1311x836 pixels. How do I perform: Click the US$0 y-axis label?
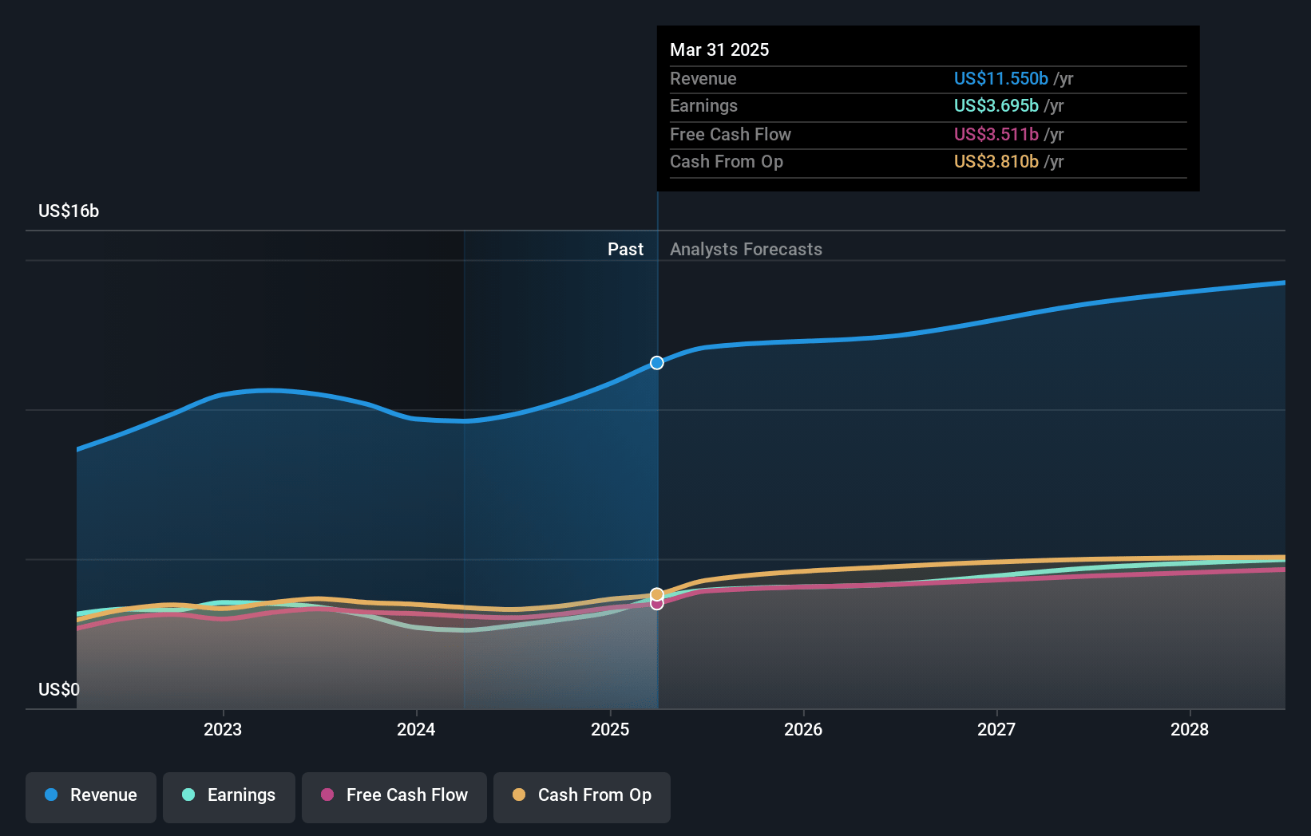[59, 689]
